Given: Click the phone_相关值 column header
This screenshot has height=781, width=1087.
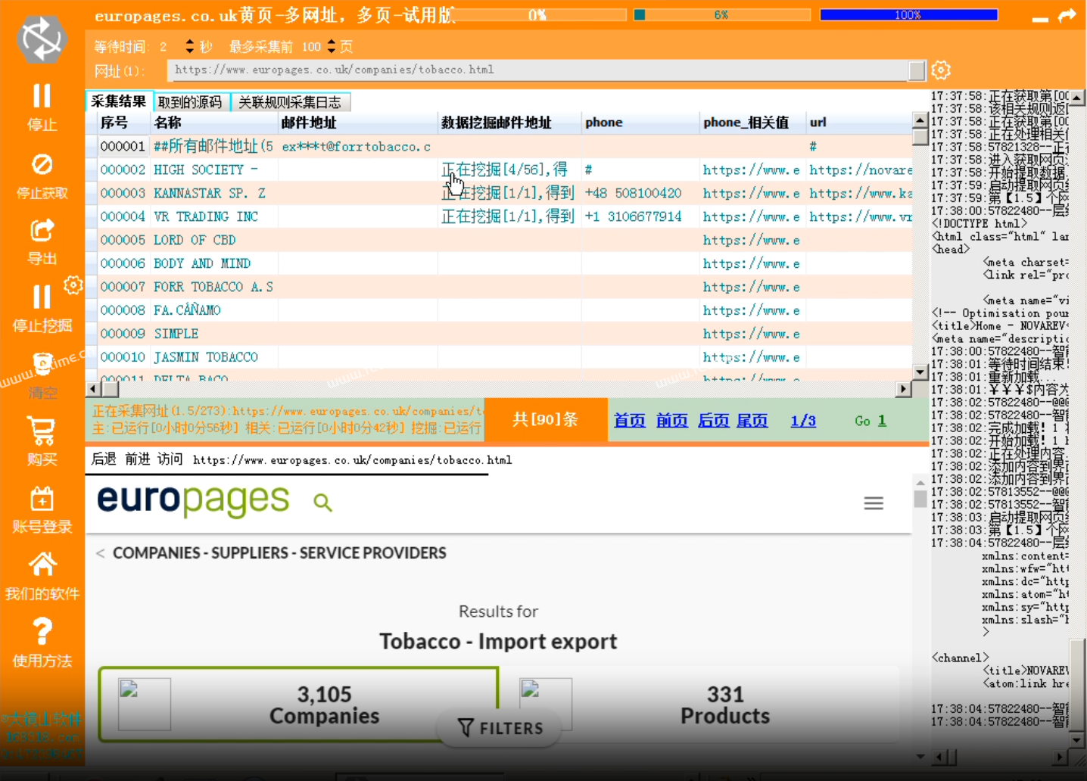Looking at the screenshot, I should [753, 123].
